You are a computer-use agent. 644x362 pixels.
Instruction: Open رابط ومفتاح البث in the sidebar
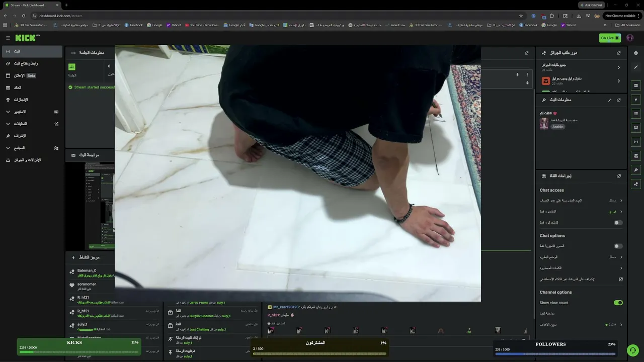(32, 63)
